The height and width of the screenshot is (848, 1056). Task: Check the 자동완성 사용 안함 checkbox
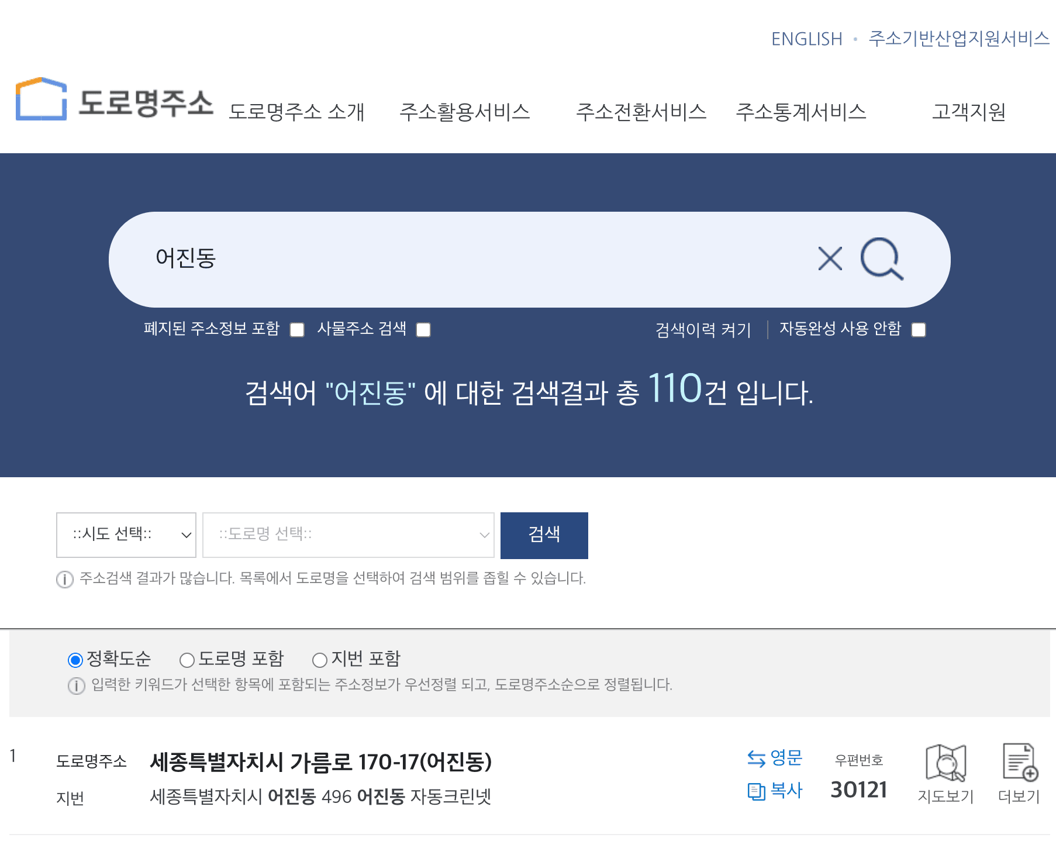[x=918, y=330]
